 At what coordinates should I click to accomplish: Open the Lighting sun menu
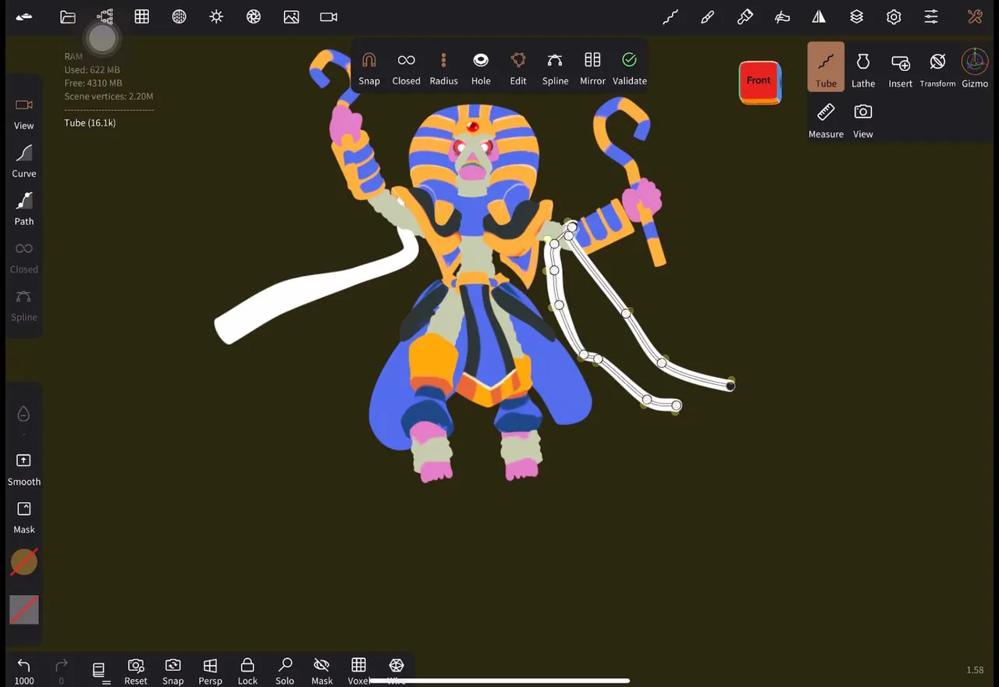tap(216, 17)
